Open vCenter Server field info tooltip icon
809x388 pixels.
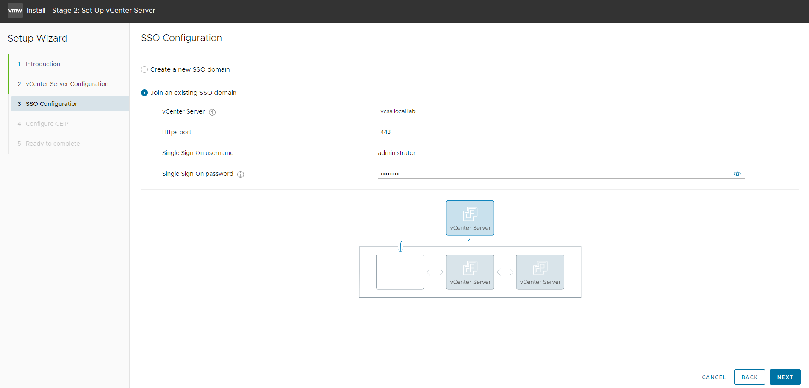(212, 112)
